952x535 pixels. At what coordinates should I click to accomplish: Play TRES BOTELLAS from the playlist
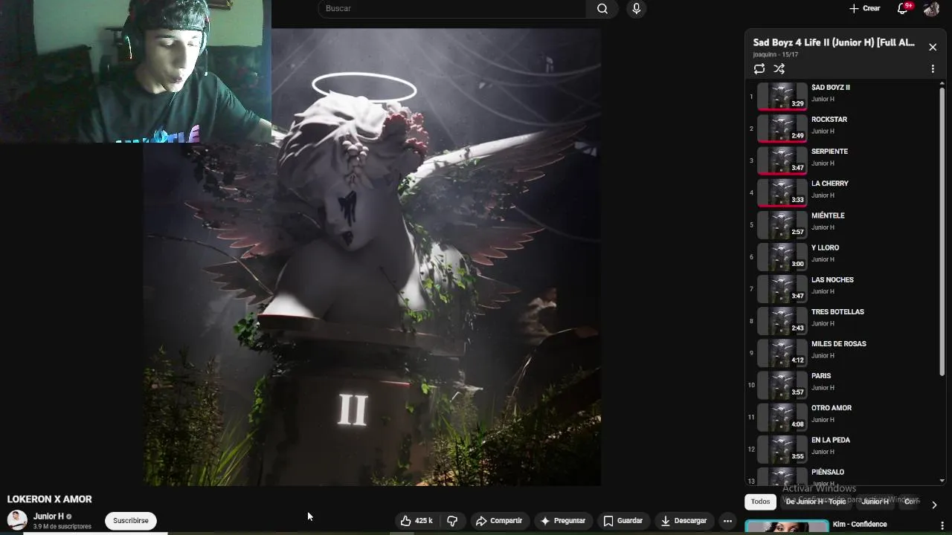click(842, 320)
